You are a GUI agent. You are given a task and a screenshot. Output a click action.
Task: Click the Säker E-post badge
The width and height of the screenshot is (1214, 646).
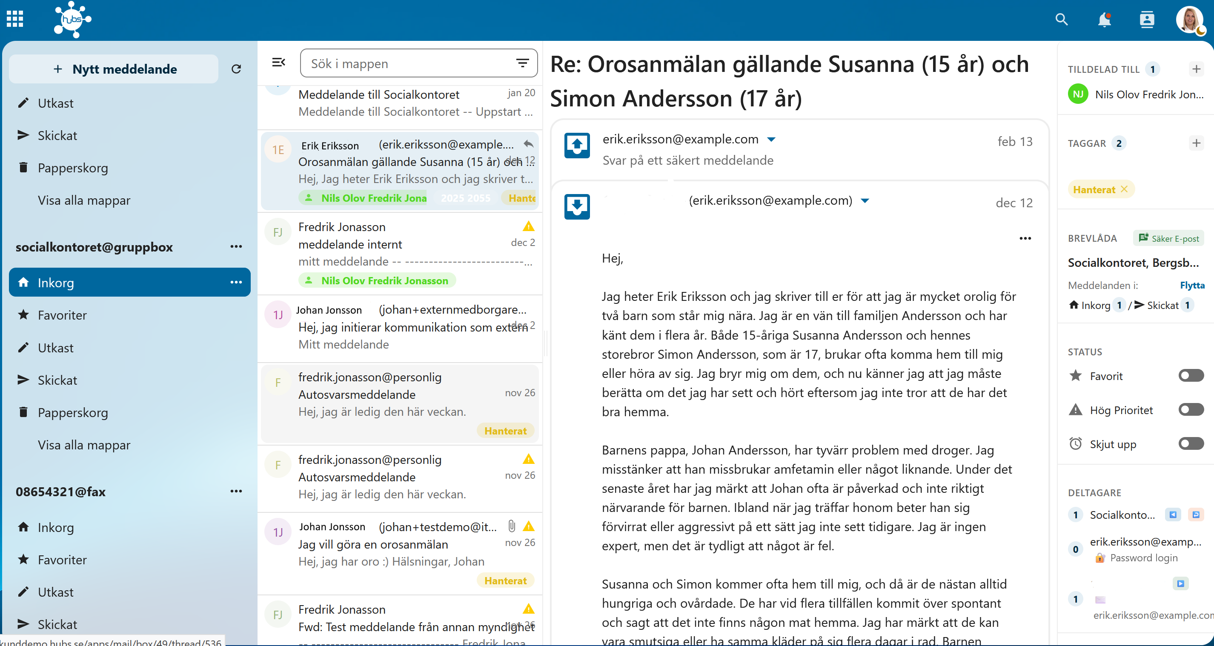click(1168, 238)
